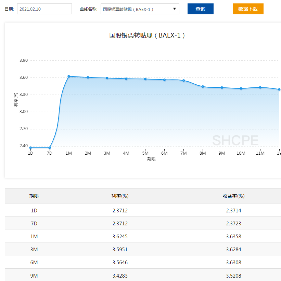Viewport: 281px width, 281px height.
Task: Click the 6M data point on chart
Action: [164, 80]
